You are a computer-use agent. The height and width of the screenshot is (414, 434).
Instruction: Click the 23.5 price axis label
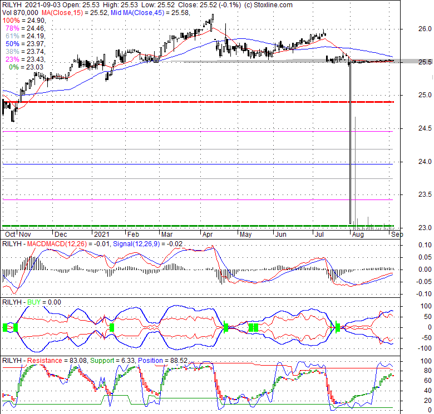coord(425,194)
